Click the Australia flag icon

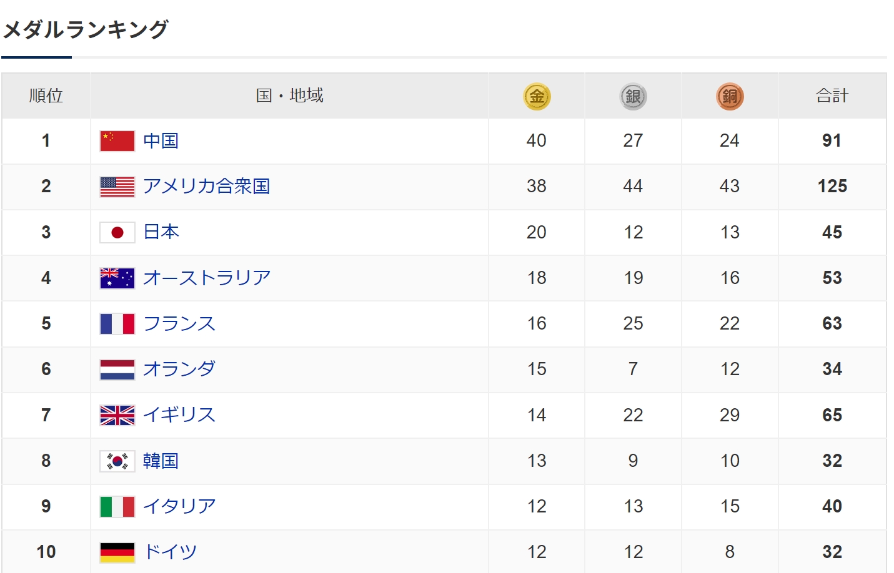click(x=117, y=278)
